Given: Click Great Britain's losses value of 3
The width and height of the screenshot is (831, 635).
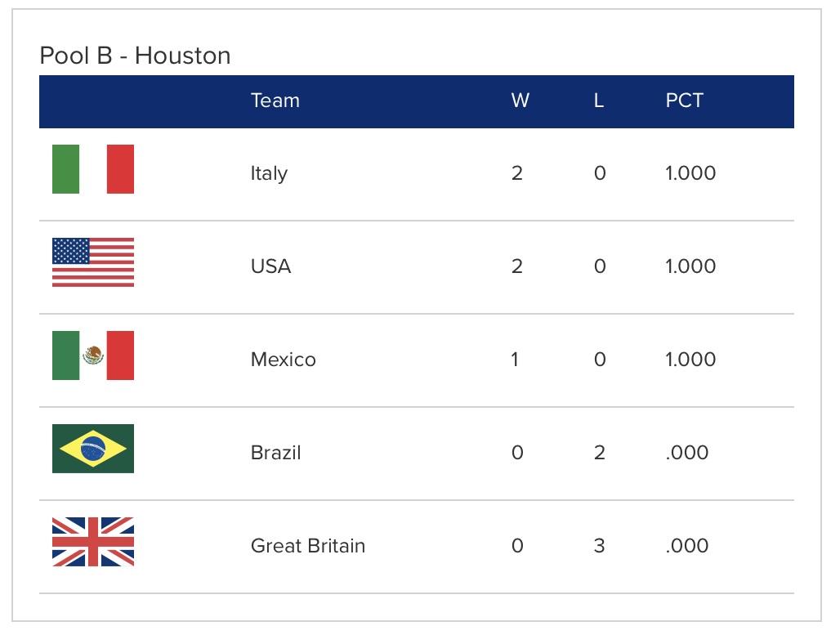Looking at the screenshot, I should [x=599, y=546].
